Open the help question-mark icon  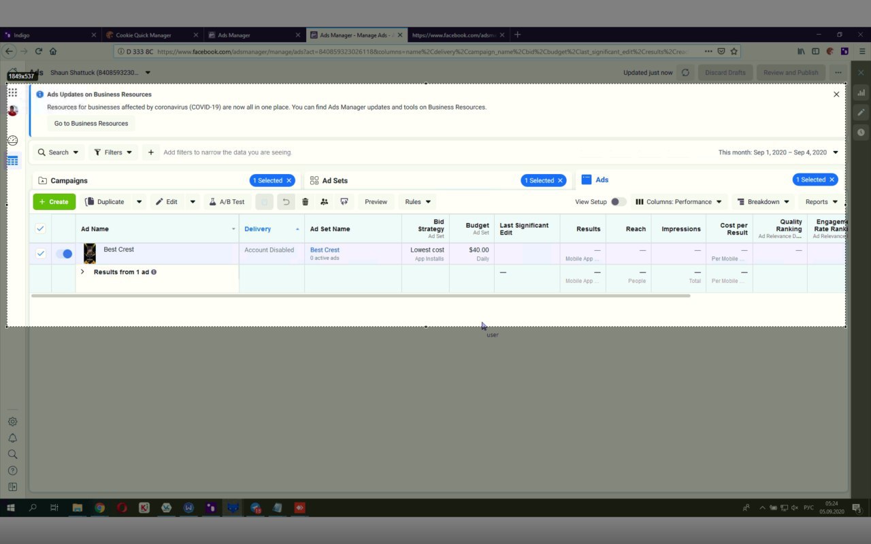[x=12, y=471]
